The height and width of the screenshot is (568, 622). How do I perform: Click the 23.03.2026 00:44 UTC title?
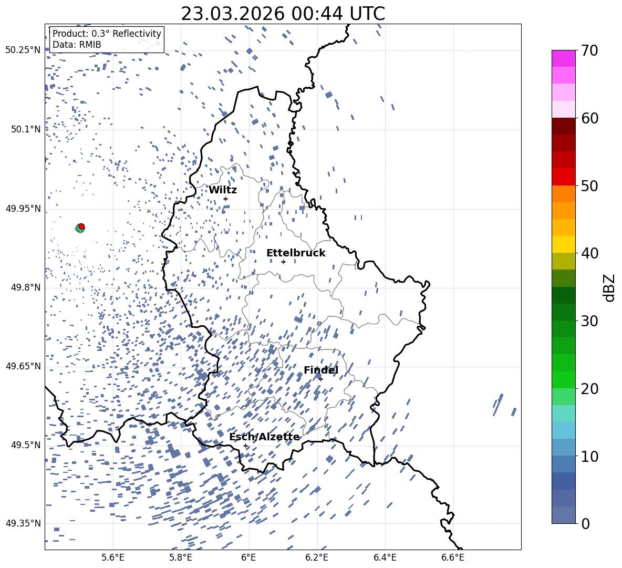(283, 14)
